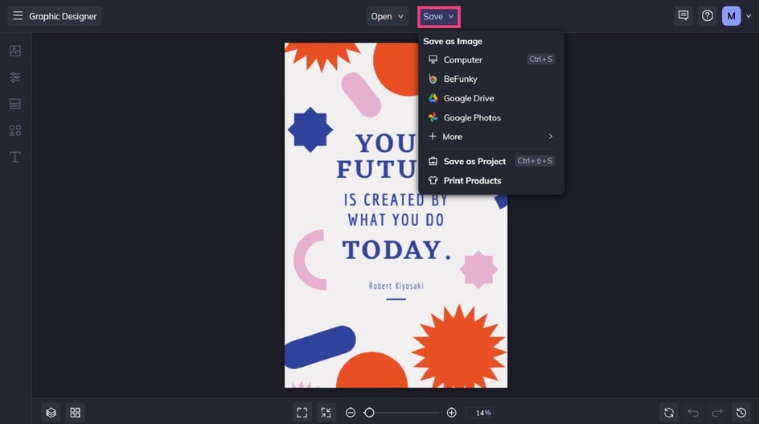Screen dimensions: 759x424
Task: Click Graphic Designer title label
Action: pyautogui.click(x=63, y=16)
